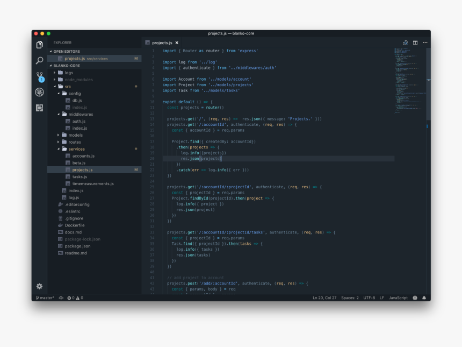462x347 pixels.
Task: Open the Debug view icon
Action: coord(39,92)
